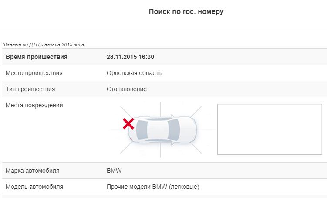Click "Прочие модели BMW (легковые)" value
Viewport: 327px width, 198px height.
153,187
